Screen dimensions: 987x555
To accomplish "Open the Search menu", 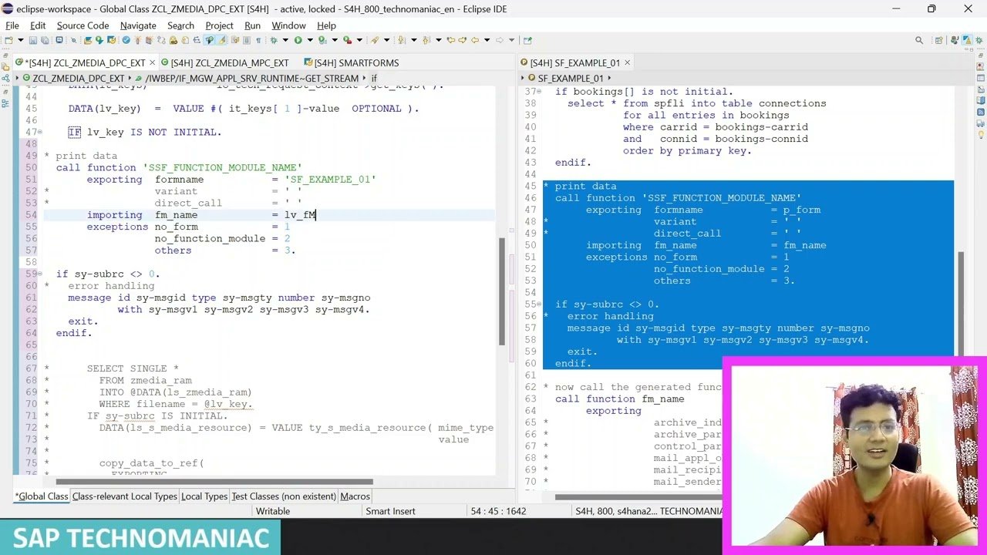I will click(180, 25).
